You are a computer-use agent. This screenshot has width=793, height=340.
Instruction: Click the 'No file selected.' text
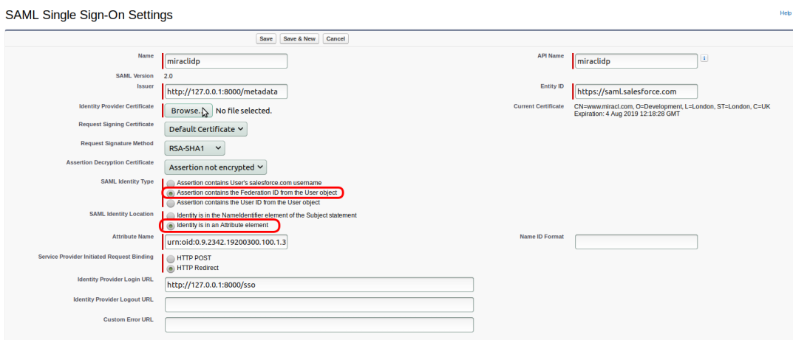pyautogui.click(x=244, y=111)
